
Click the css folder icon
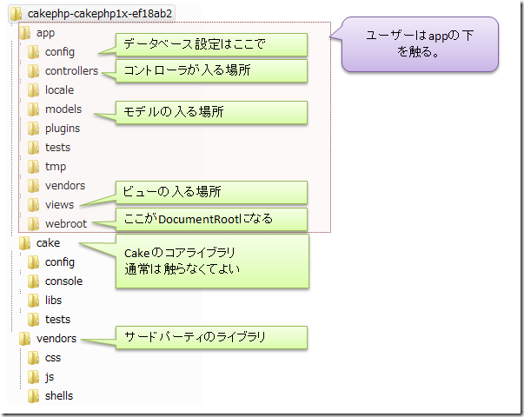[x=33, y=358]
